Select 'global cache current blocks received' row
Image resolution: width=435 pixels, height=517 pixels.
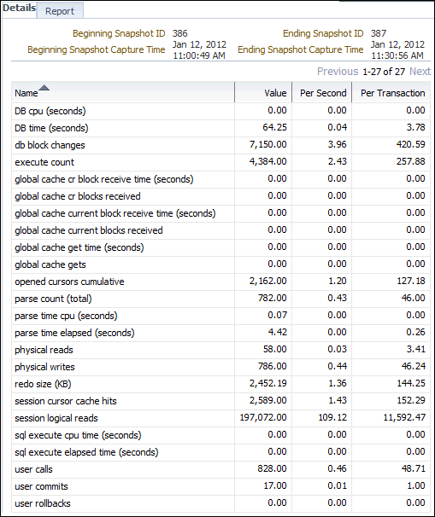coord(89,230)
